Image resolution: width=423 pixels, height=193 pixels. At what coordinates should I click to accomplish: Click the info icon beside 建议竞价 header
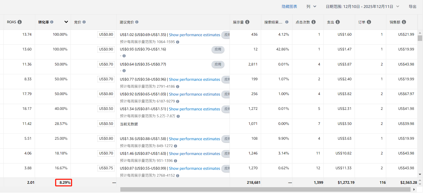137,22
